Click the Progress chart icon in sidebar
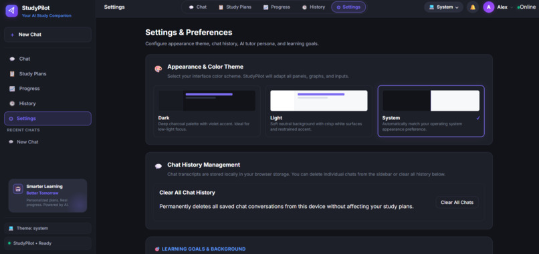The height and width of the screenshot is (254, 539). click(x=13, y=89)
